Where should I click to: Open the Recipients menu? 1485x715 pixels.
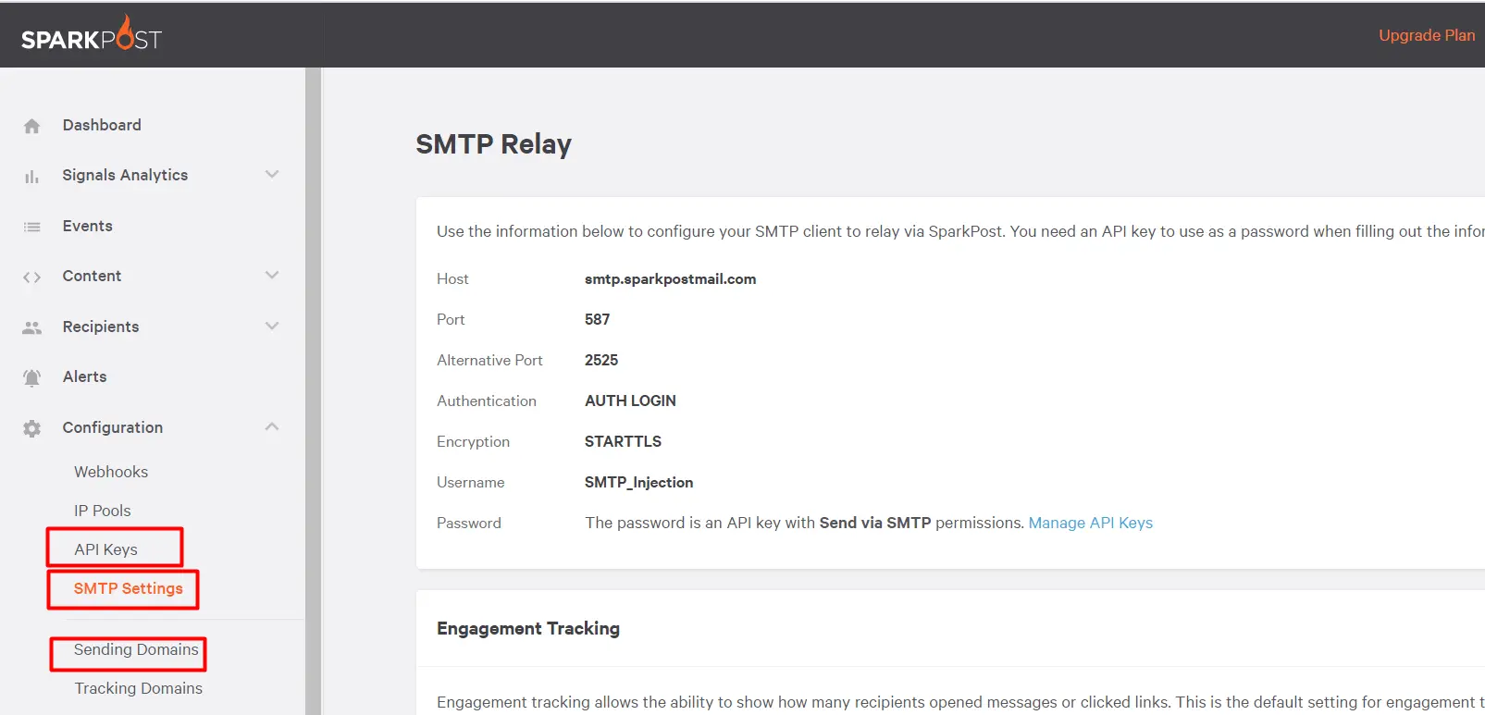101,327
